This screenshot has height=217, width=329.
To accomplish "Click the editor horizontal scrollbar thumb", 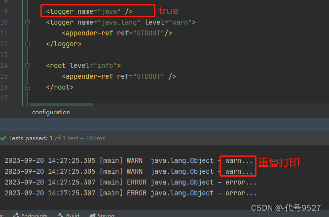I will click(x=62, y=104).
